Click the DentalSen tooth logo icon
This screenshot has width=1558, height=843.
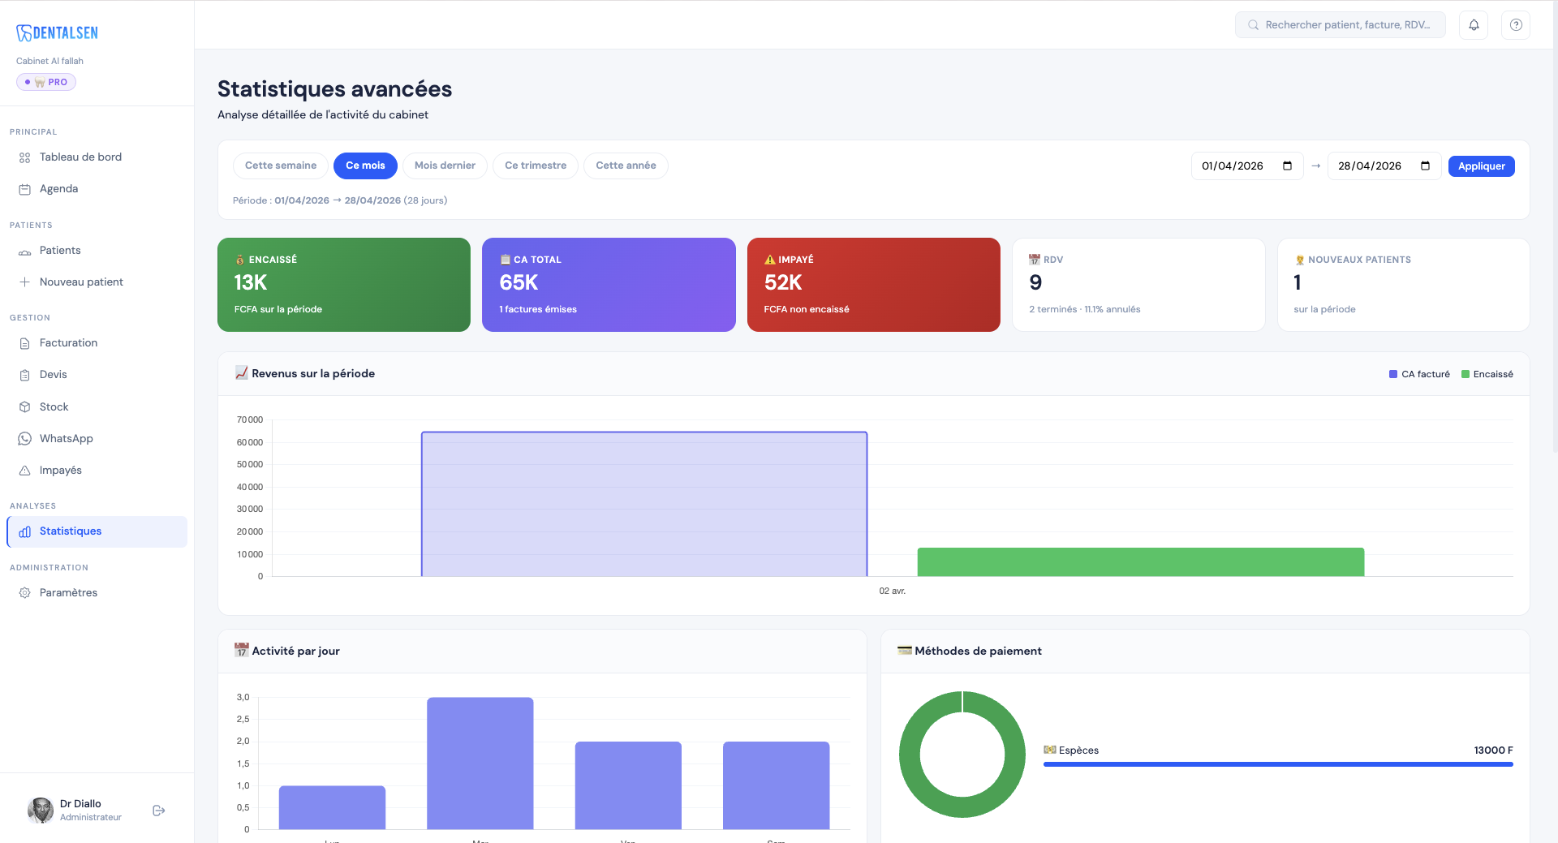click(24, 32)
